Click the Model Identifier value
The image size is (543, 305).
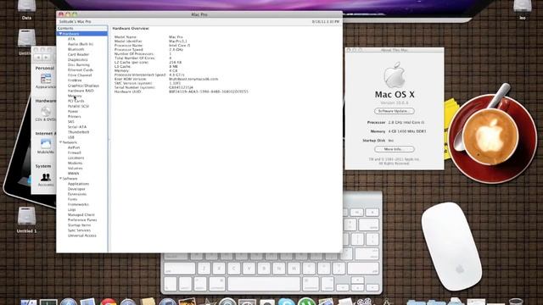coord(177,42)
